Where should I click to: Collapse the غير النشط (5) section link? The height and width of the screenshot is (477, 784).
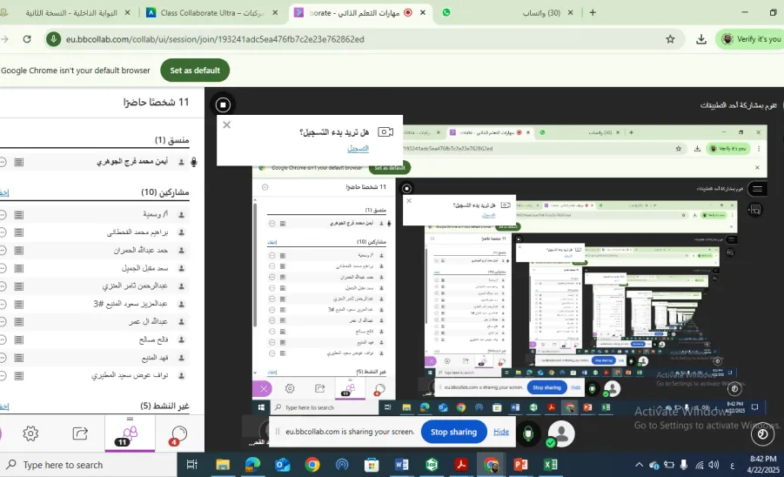tap(4, 406)
